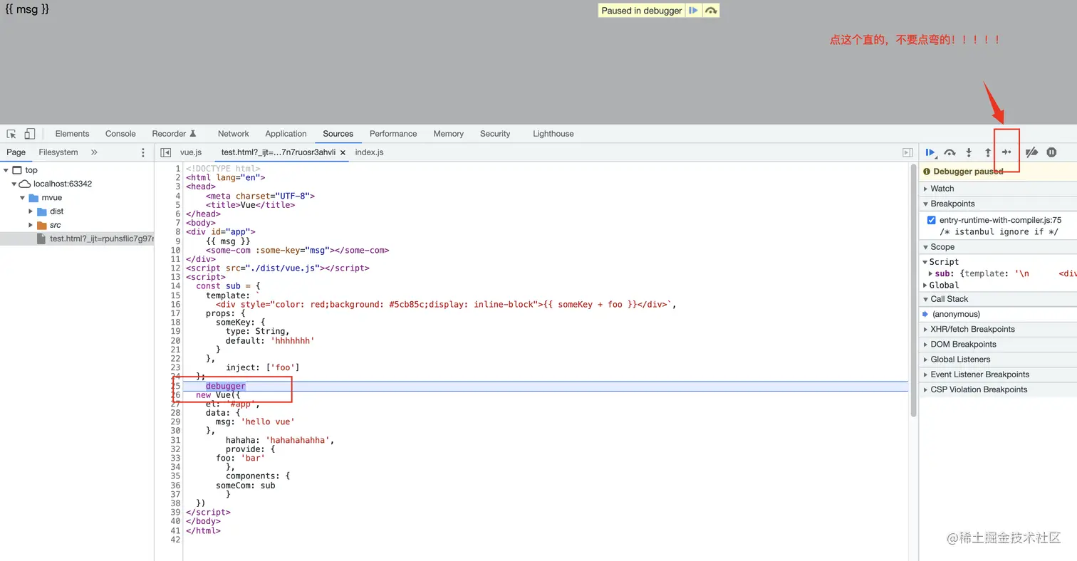The width and height of the screenshot is (1077, 561).
Task: Deactivate all breakpoints
Action: click(x=1031, y=152)
